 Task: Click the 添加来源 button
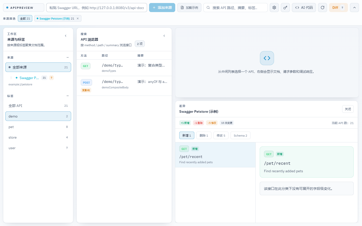click(162, 8)
